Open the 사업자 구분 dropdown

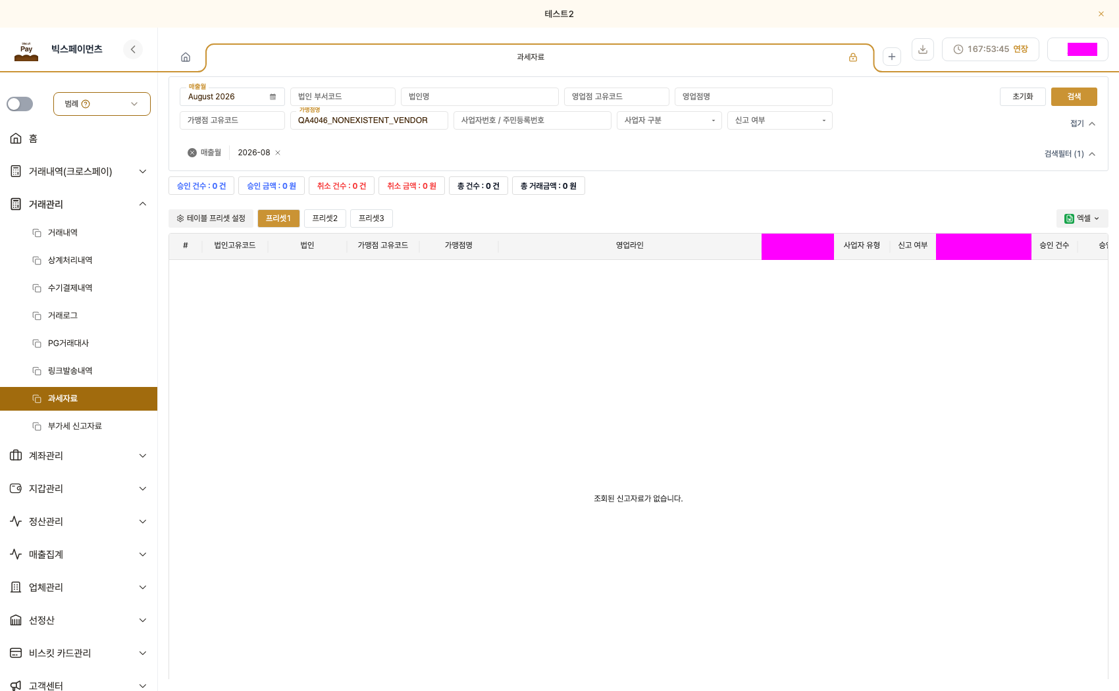tap(669, 120)
